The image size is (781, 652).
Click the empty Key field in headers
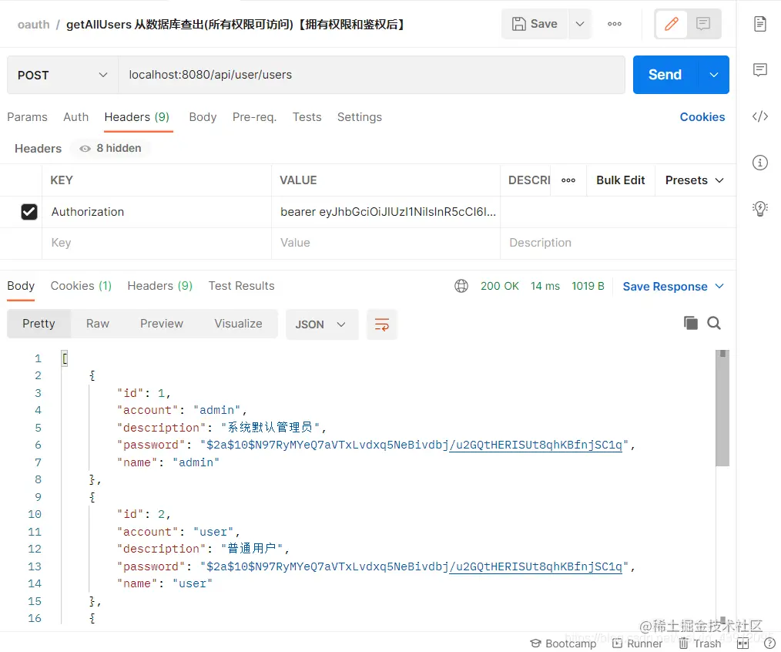click(156, 243)
